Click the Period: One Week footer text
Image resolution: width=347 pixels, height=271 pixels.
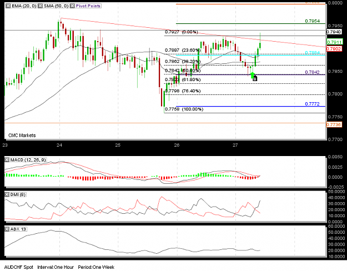[x=96, y=267]
